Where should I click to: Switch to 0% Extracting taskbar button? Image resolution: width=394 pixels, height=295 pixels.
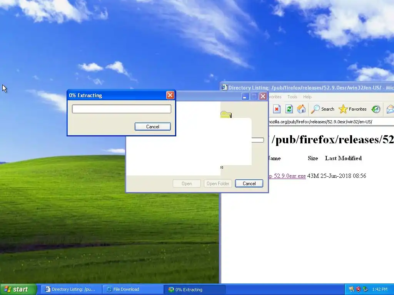click(x=194, y=290)
